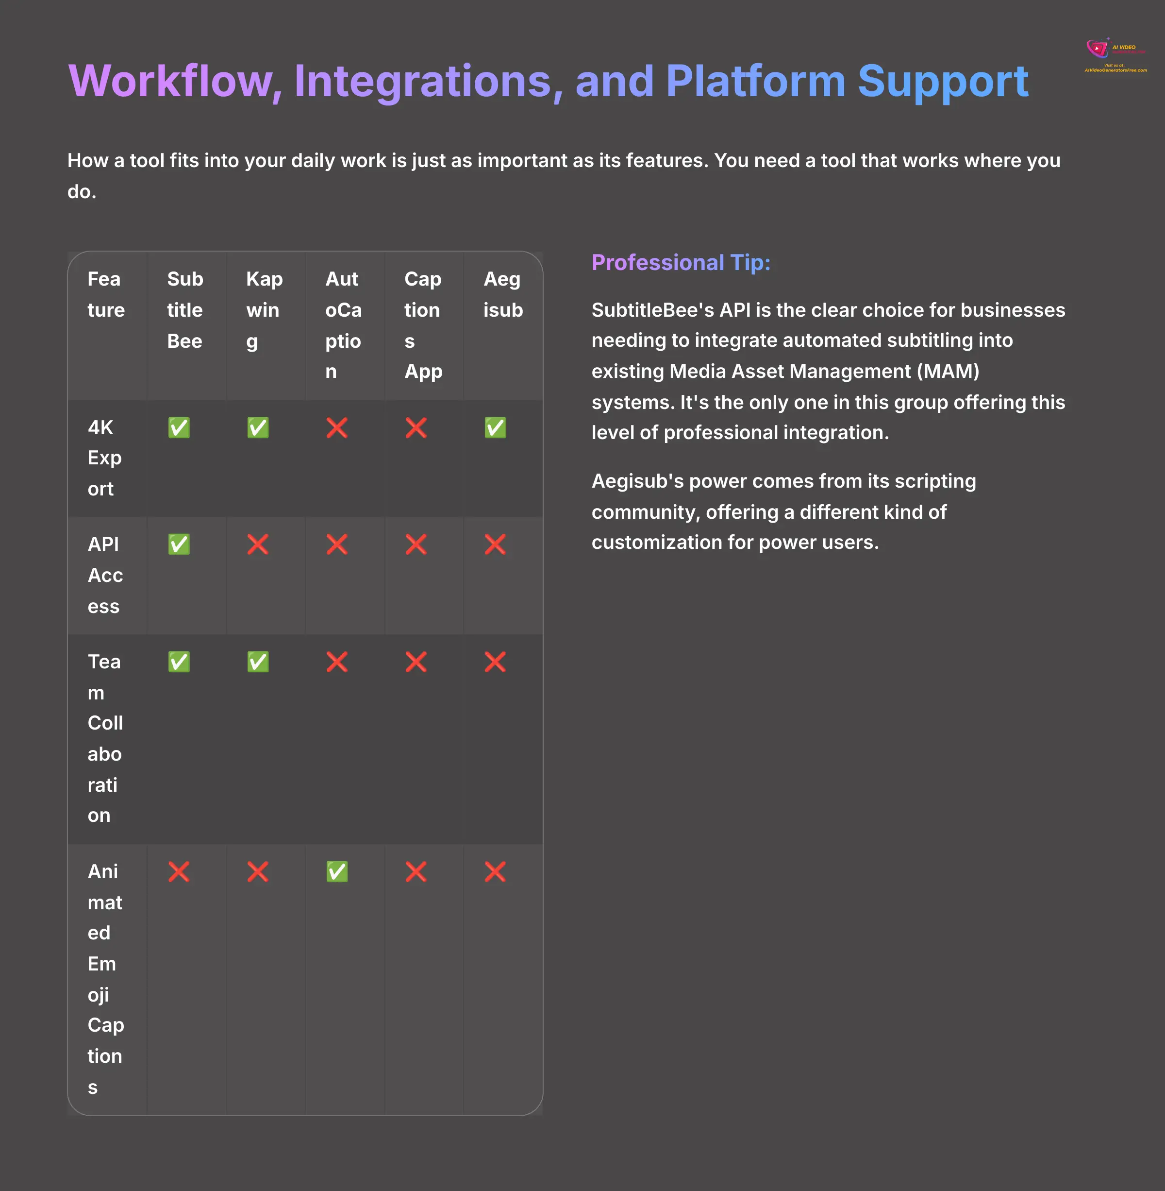Viewport: 1165px width, 1191px height.
Task: Click the SubtitleBee checkmark in API Access row
Action: (179, 544)
